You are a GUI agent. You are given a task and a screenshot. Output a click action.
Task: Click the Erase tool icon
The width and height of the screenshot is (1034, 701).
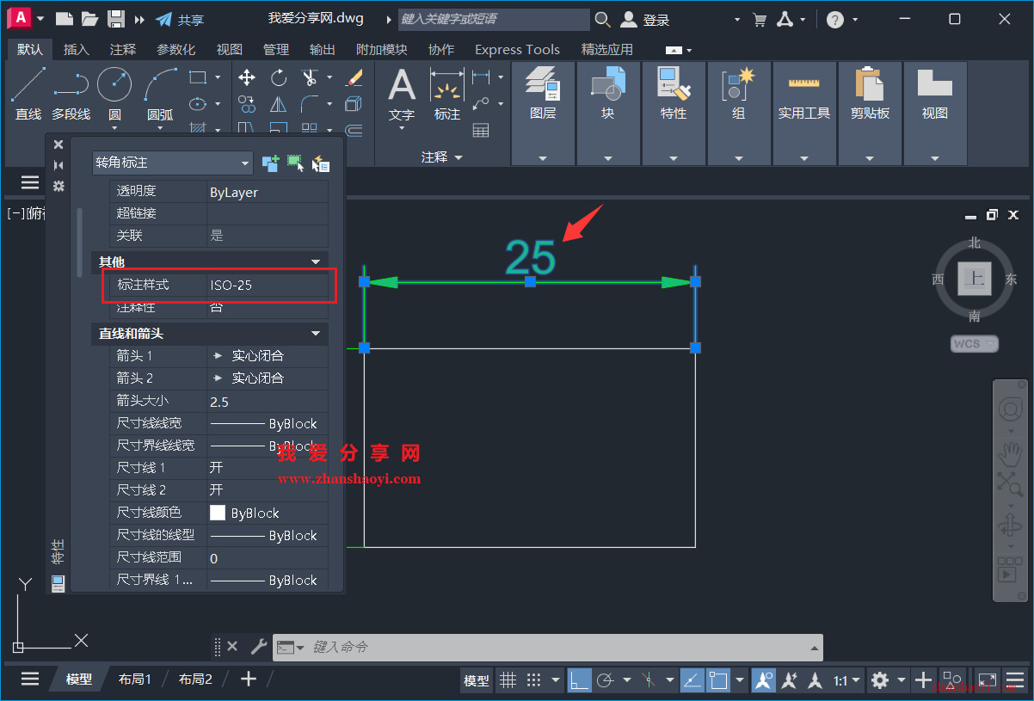pos(354,77)
